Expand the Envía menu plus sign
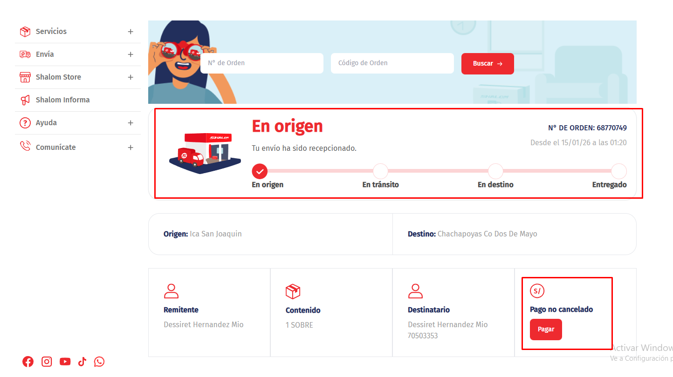 click(x=130, y=54)
